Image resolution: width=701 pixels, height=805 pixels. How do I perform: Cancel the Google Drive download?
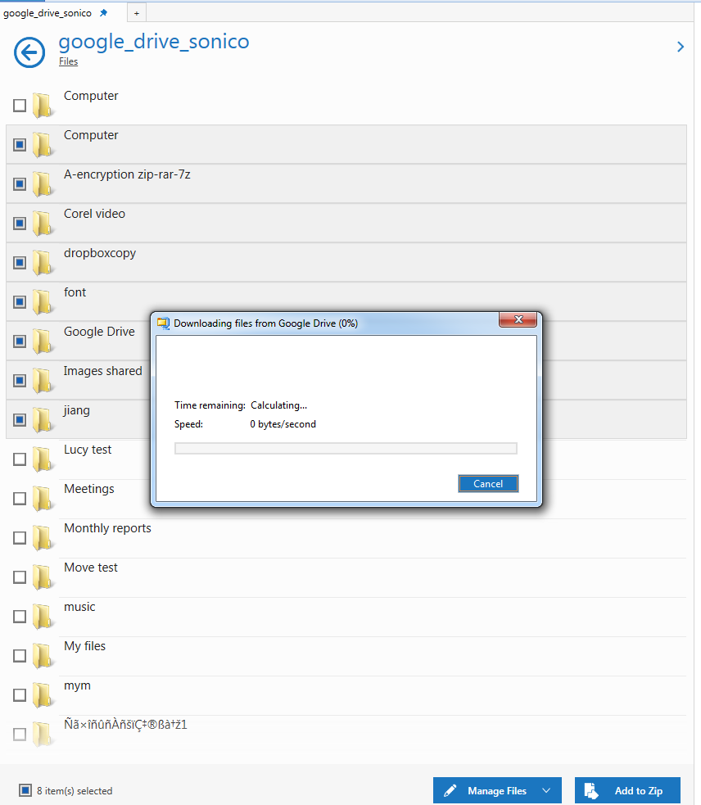488,484
